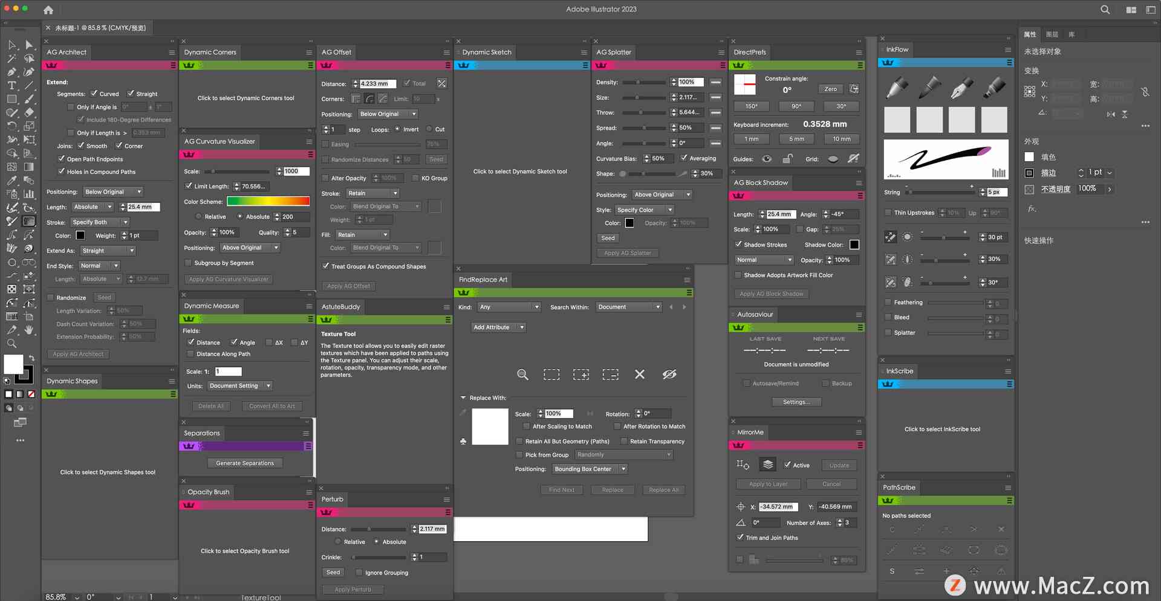Select the Hand tool
Image resolution: width=1161 pixels, height=601 pixels.
point(29,330)
